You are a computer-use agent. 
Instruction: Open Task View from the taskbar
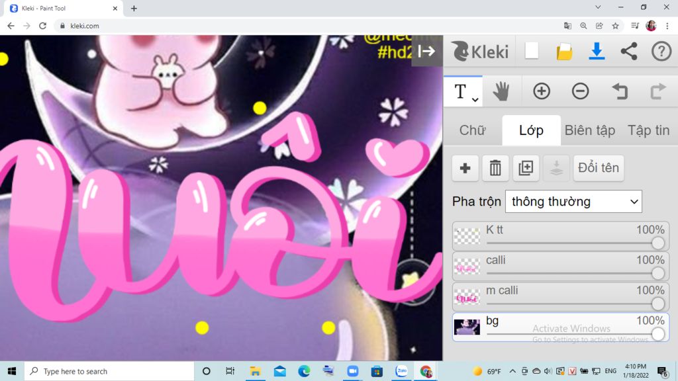pos(230,371)
